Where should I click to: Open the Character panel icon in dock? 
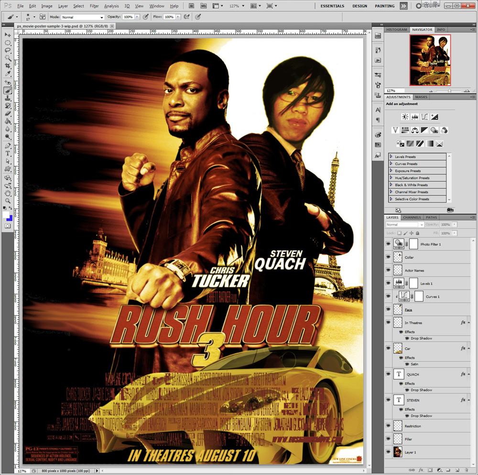coord(378,110)
